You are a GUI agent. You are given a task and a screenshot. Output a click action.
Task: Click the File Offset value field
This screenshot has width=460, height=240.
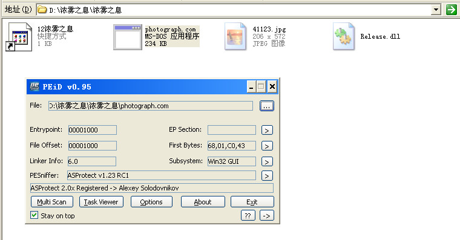coord(93,146)
